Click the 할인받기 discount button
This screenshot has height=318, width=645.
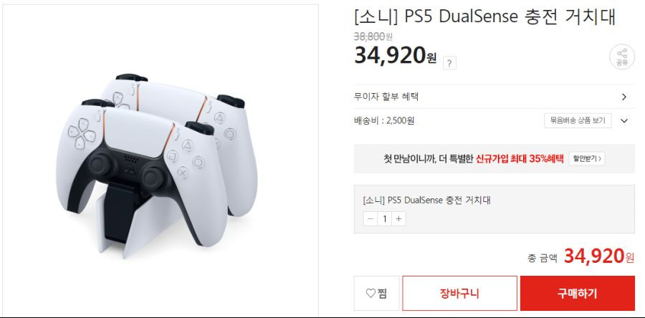point(587,158)
